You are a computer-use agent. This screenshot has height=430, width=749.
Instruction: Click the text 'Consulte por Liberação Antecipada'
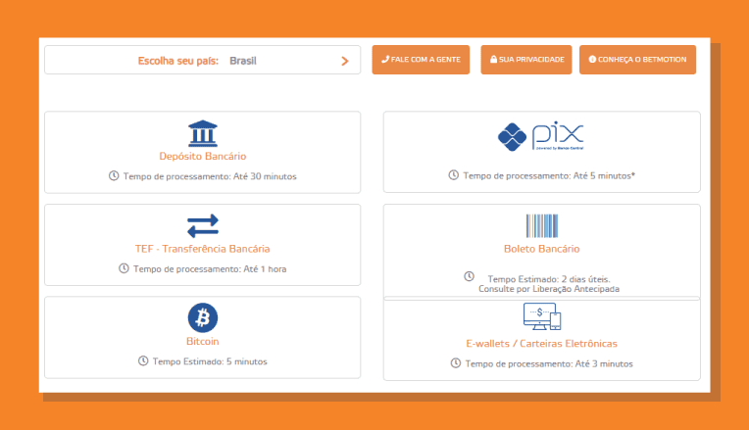549,289
